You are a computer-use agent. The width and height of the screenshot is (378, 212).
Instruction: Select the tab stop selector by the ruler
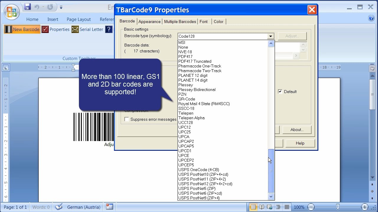click(x=6, y=68)
